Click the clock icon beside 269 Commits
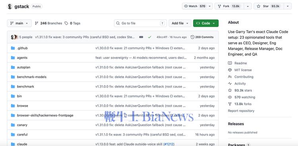The image size is (298, 146). click(x=192, y=37)
